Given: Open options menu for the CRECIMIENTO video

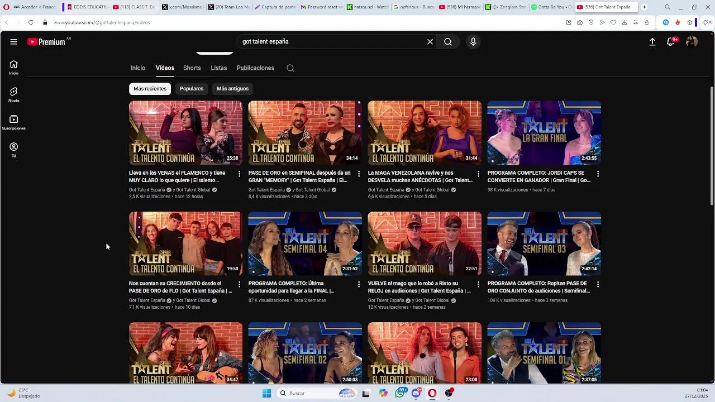Looking at the screenshot, I should [x=239, y=285].
